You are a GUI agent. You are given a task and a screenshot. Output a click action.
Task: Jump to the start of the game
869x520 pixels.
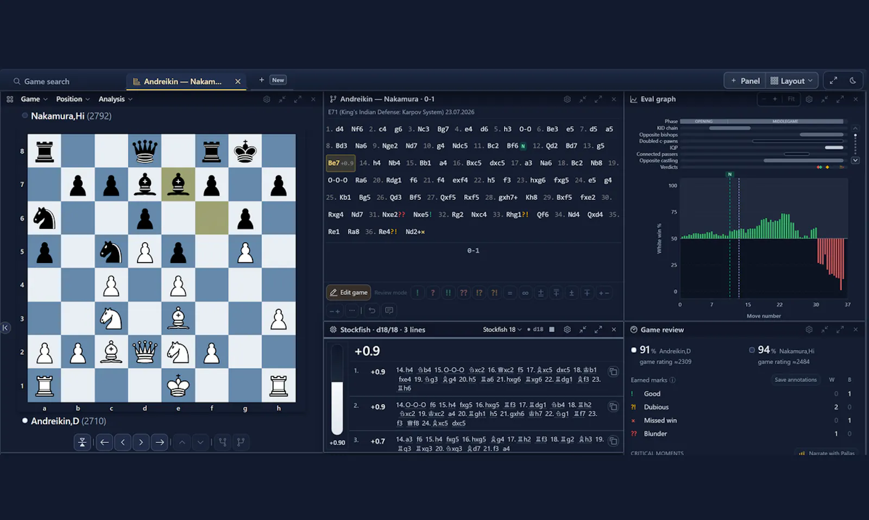(104, 442)
